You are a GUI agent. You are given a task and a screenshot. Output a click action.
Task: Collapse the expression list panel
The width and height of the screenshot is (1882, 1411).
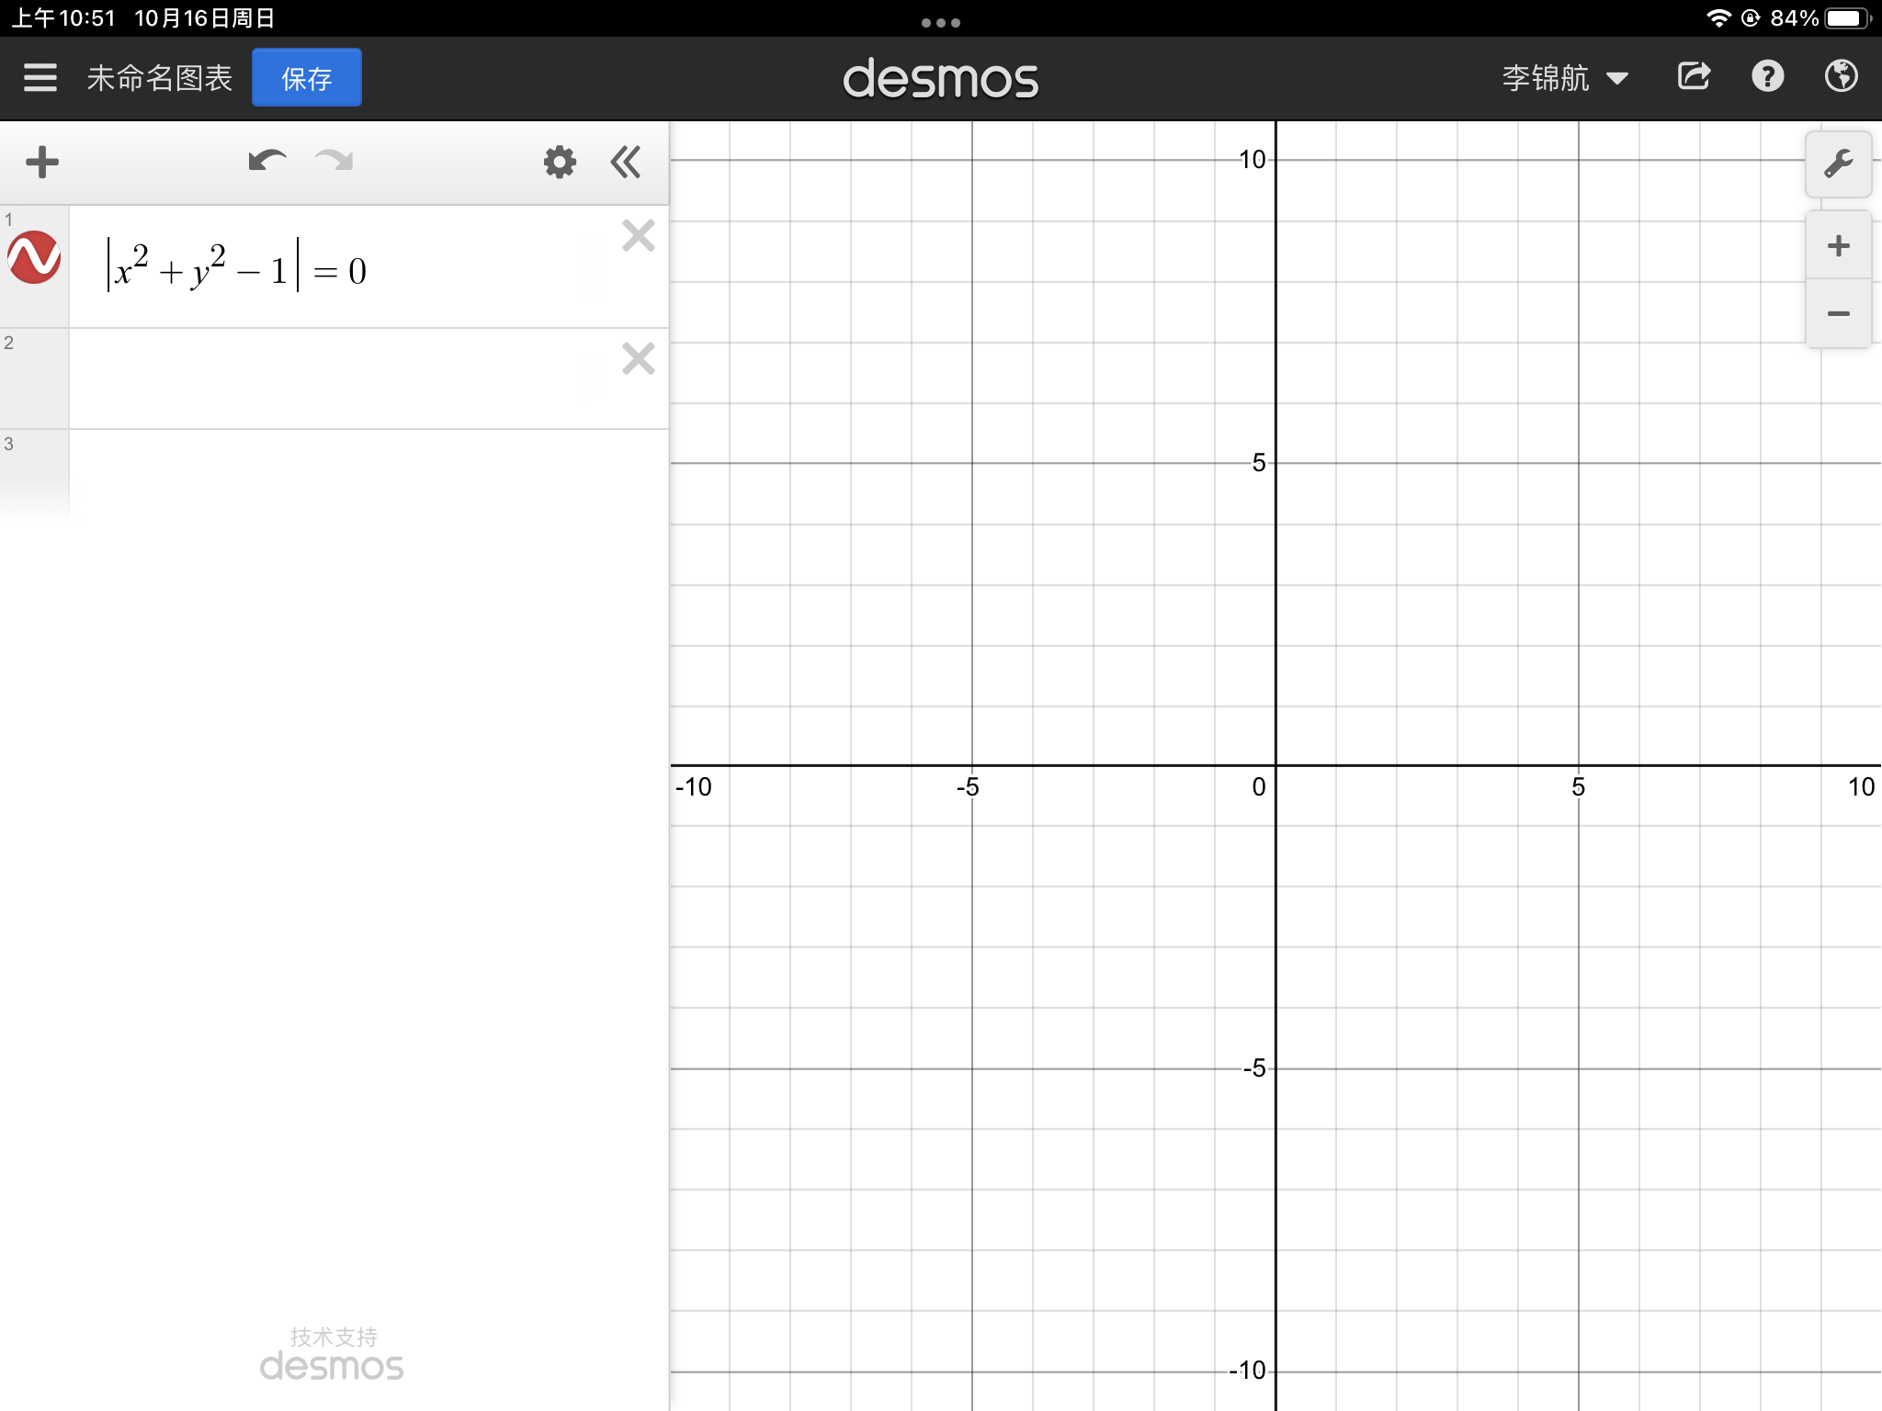tap(626, 163)
